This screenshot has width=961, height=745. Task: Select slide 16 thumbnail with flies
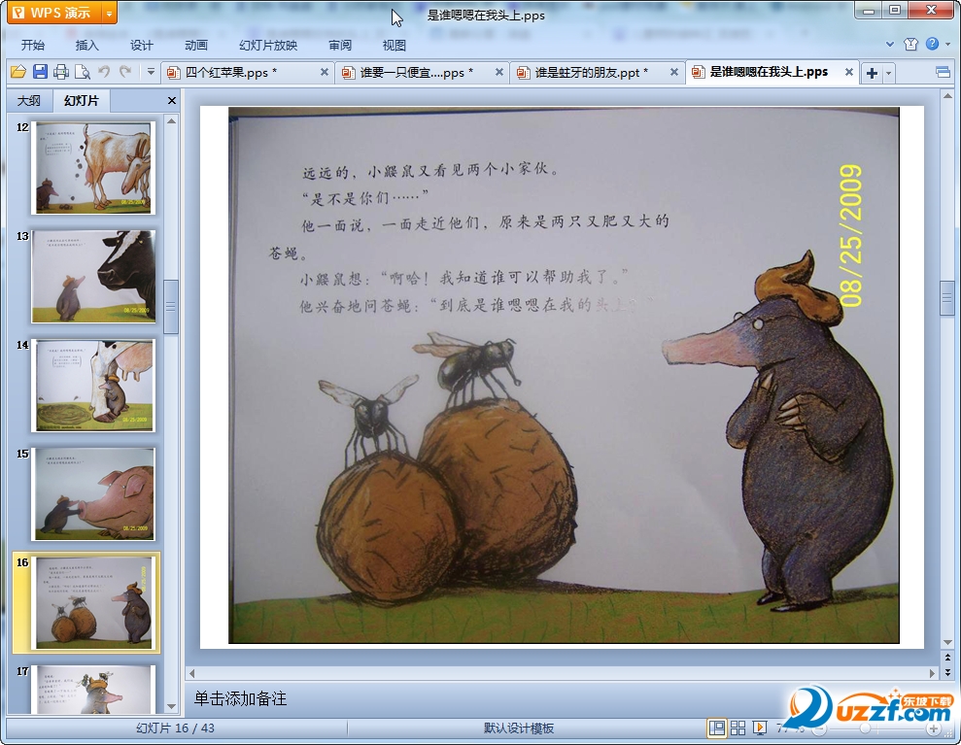[93, 602]
